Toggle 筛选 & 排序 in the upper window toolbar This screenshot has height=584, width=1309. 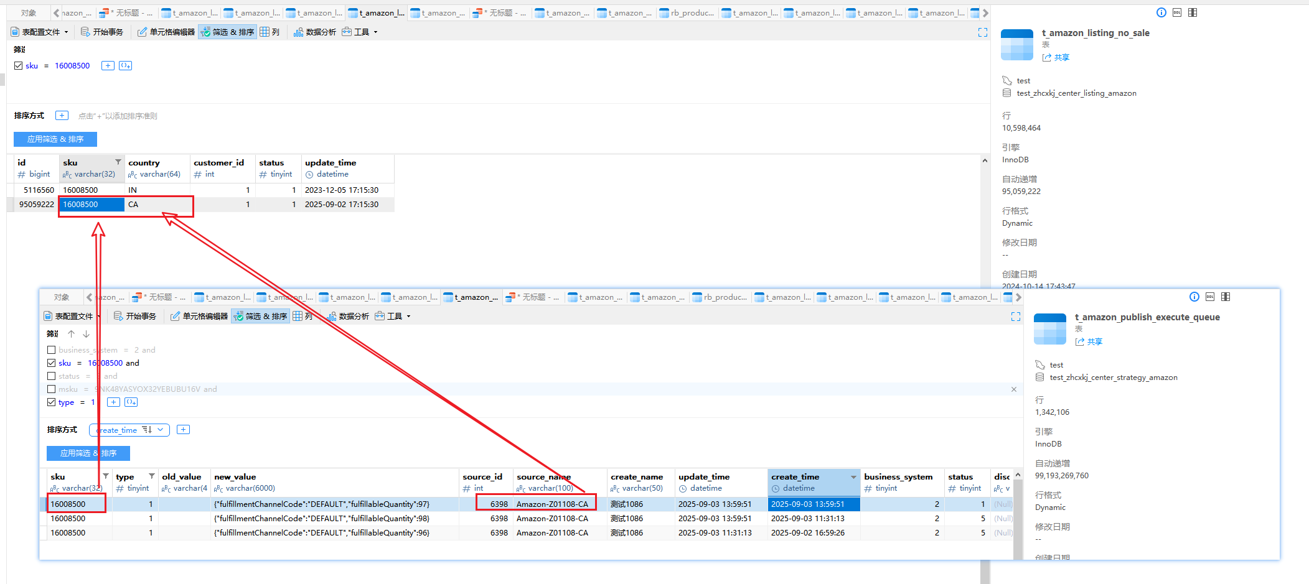click(227, 32)
